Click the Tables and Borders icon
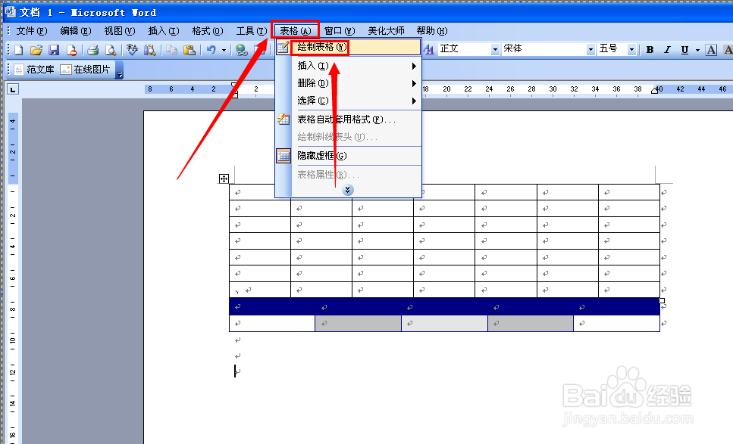733x444 pixels. tap(260, 48)
